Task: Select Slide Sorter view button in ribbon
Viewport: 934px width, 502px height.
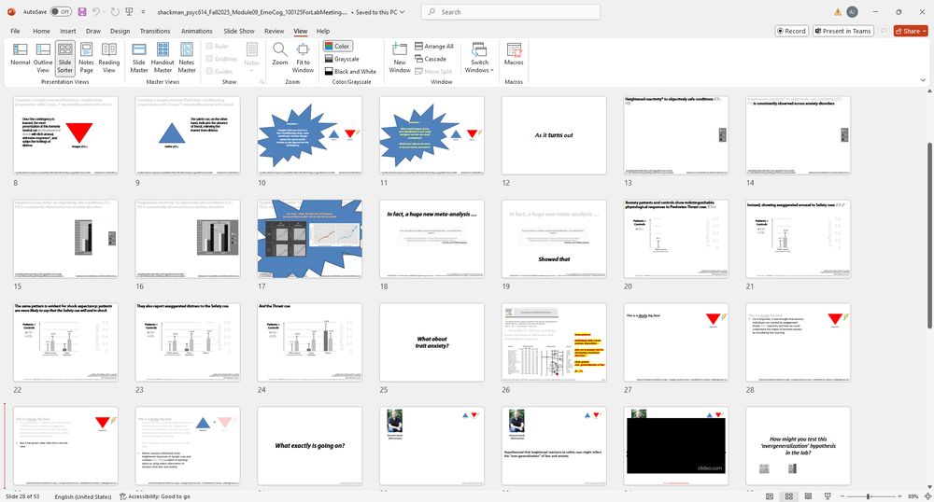Action: coord(65,57)
